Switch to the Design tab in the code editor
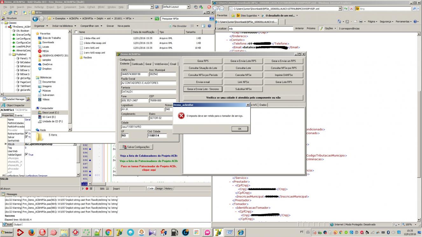 [x=159, y=188]
